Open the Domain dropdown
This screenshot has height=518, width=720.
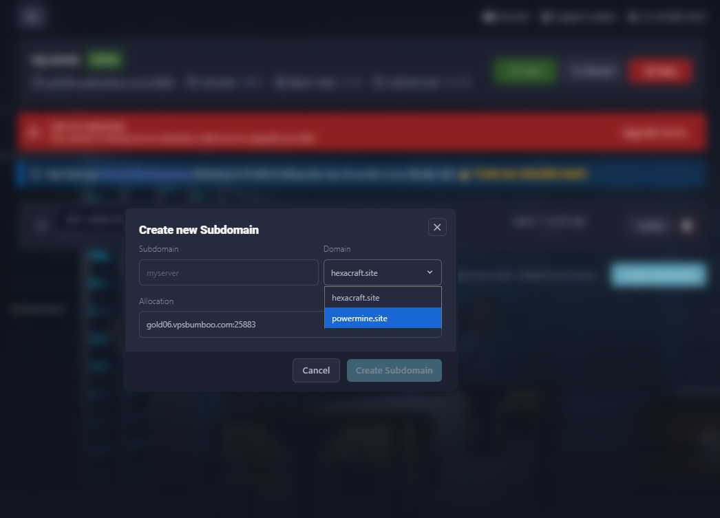pyautogui.click(x=382, y=272)
